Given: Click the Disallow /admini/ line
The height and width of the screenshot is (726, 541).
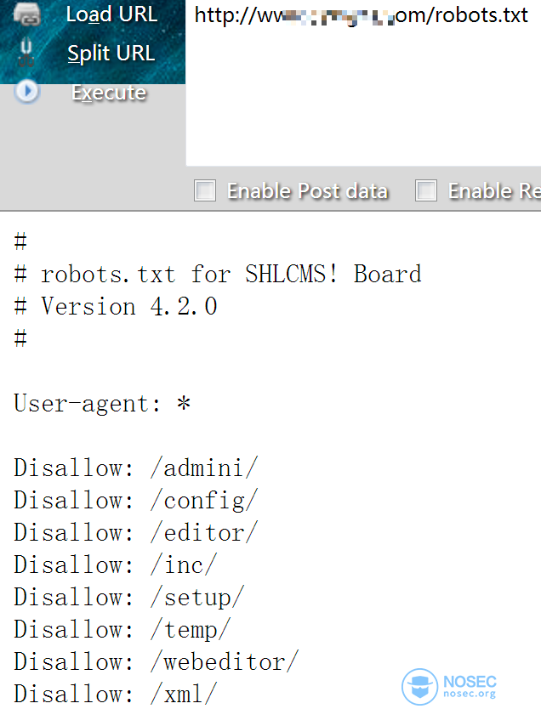Looking at the screenshot, I should click(x=136, y=468).
